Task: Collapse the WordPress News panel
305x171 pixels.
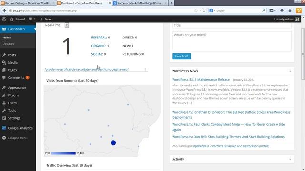Action: click(x=290, y=71)
